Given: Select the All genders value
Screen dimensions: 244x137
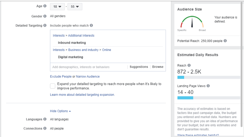Looking at the screenshot, I should [58, 16].
